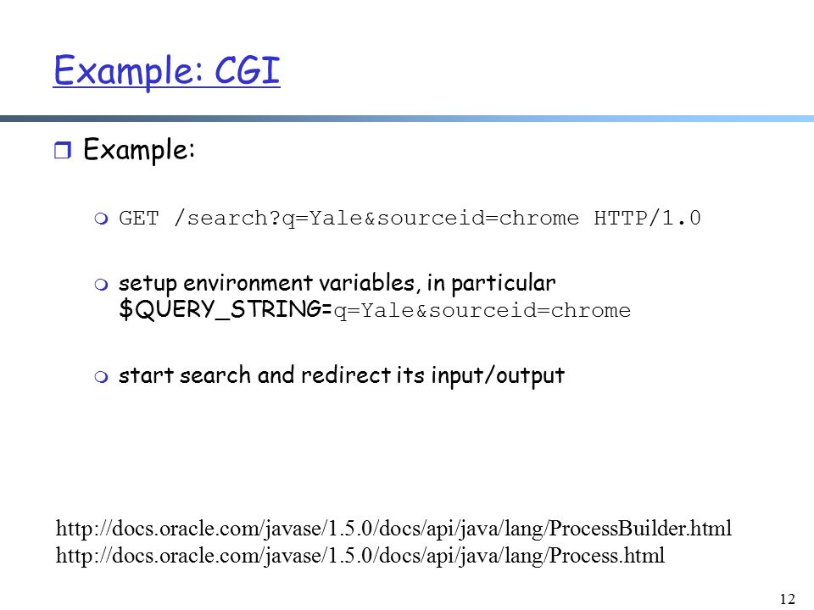The image size is (814, 610).
Task: Open the ProcessBuilder.html documentation URL
Action: (393, 529)
